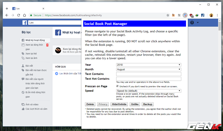Select Xem lại thẻ filter

(x=31, y=53)
